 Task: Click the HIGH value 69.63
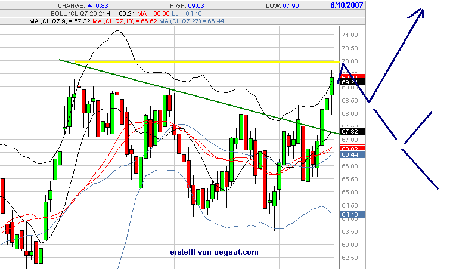pyautogui.click(x=196, y=6)
